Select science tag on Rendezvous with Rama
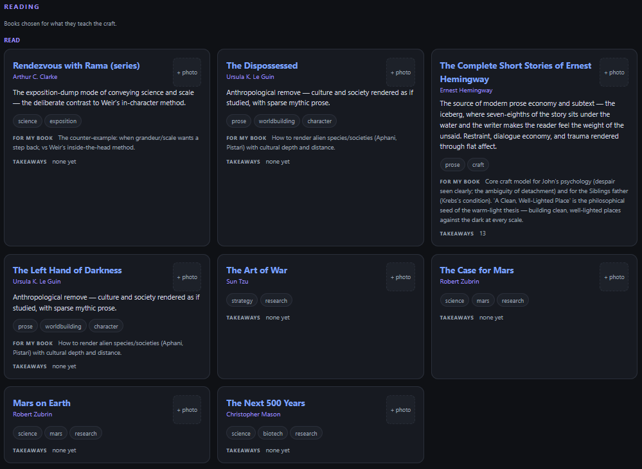This screenshot has height=469, width=642. point(28,121)
